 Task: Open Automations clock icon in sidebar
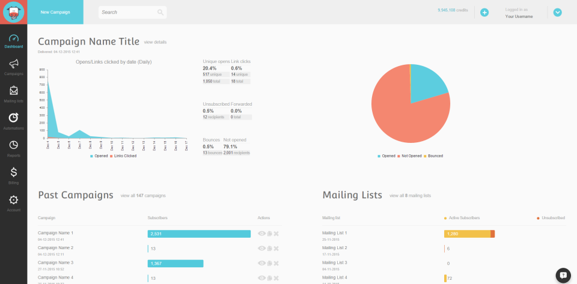(14, 118)
